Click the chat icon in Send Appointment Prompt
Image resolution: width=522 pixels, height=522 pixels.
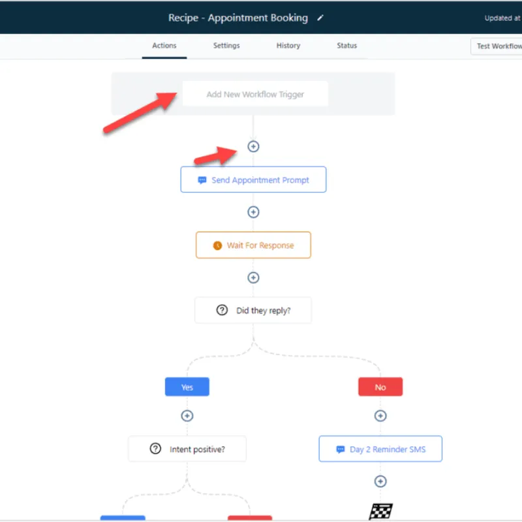pos(202,180)
